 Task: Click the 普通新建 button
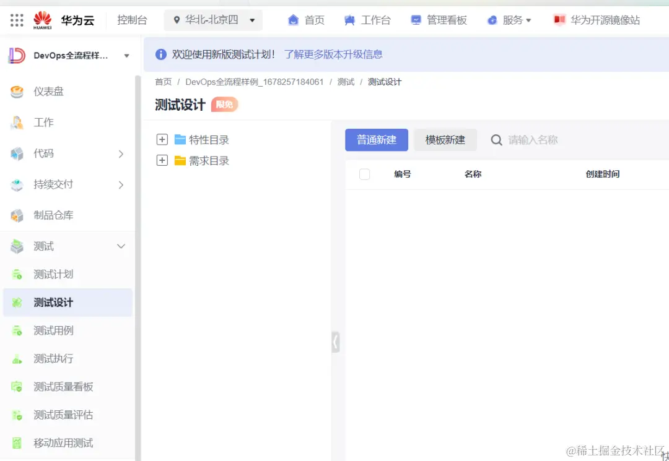point(376,140)
